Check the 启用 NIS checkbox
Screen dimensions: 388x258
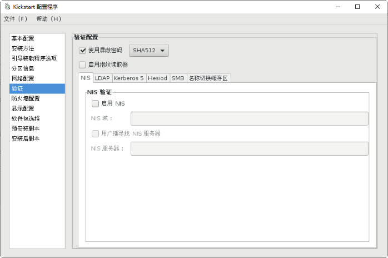click(x=95, y=103)
